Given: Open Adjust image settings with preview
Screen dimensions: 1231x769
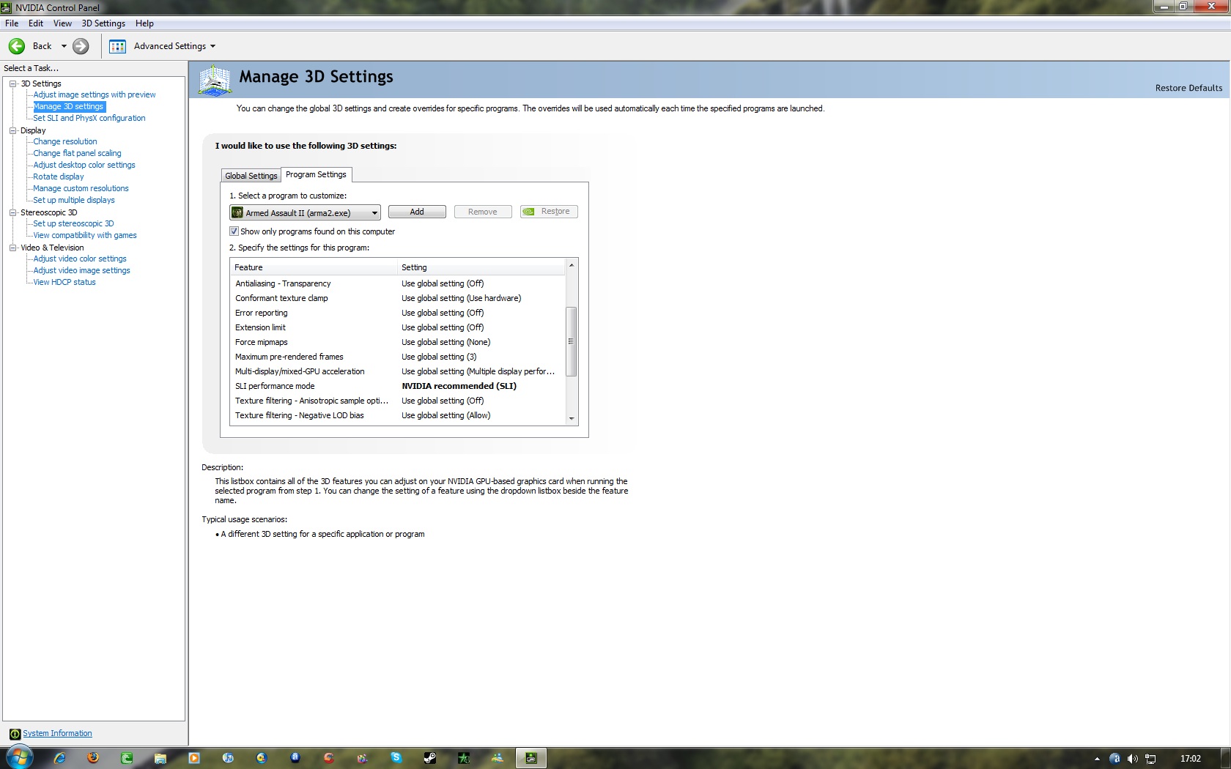Looking at the screenshot, I should [95, 94].
